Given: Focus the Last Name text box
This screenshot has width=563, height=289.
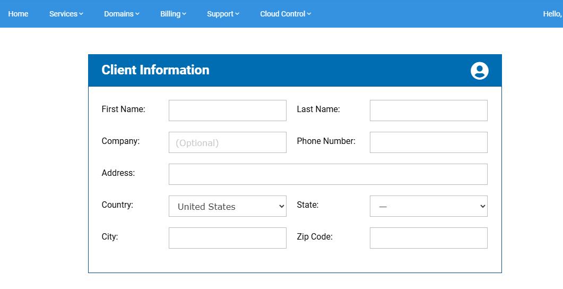Looking at the screenshot, I should pyautogui.click(x=428, y=110).
